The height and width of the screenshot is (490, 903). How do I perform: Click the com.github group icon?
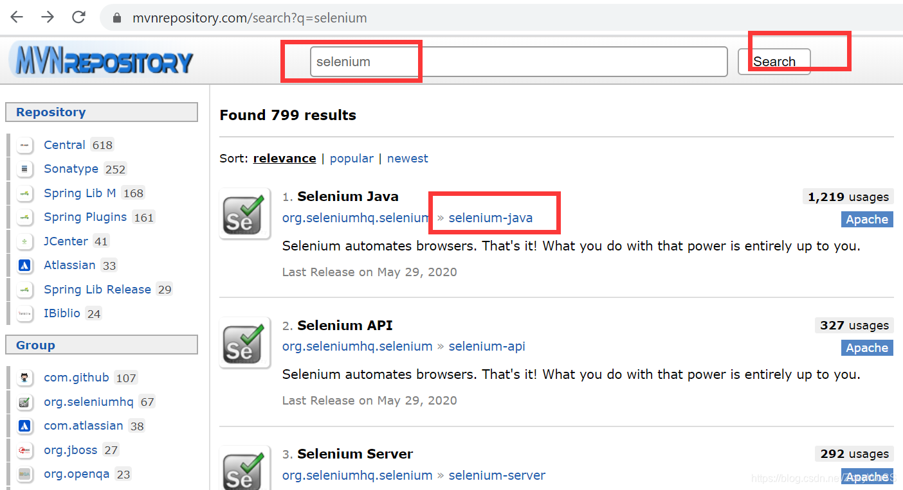25,378
